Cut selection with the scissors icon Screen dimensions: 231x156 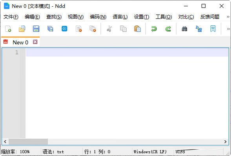109,29
